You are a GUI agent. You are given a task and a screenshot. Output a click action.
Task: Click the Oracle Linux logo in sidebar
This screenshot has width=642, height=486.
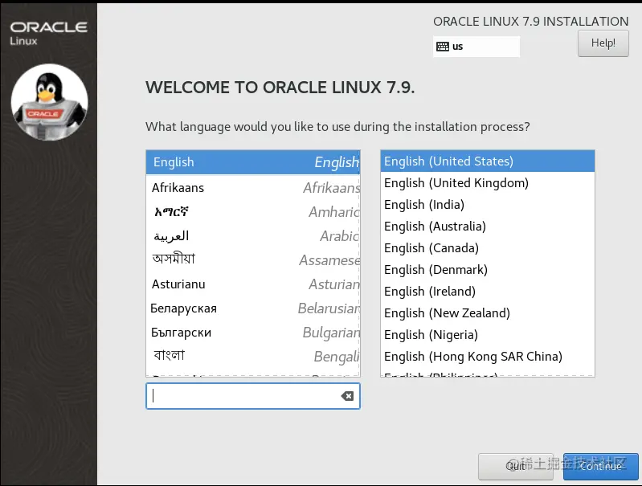tap(48, 33)
